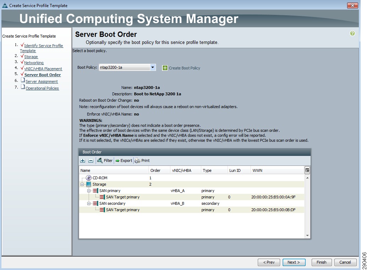
Task: Select the SAN primary row label
Action: (x=110, y=191)
